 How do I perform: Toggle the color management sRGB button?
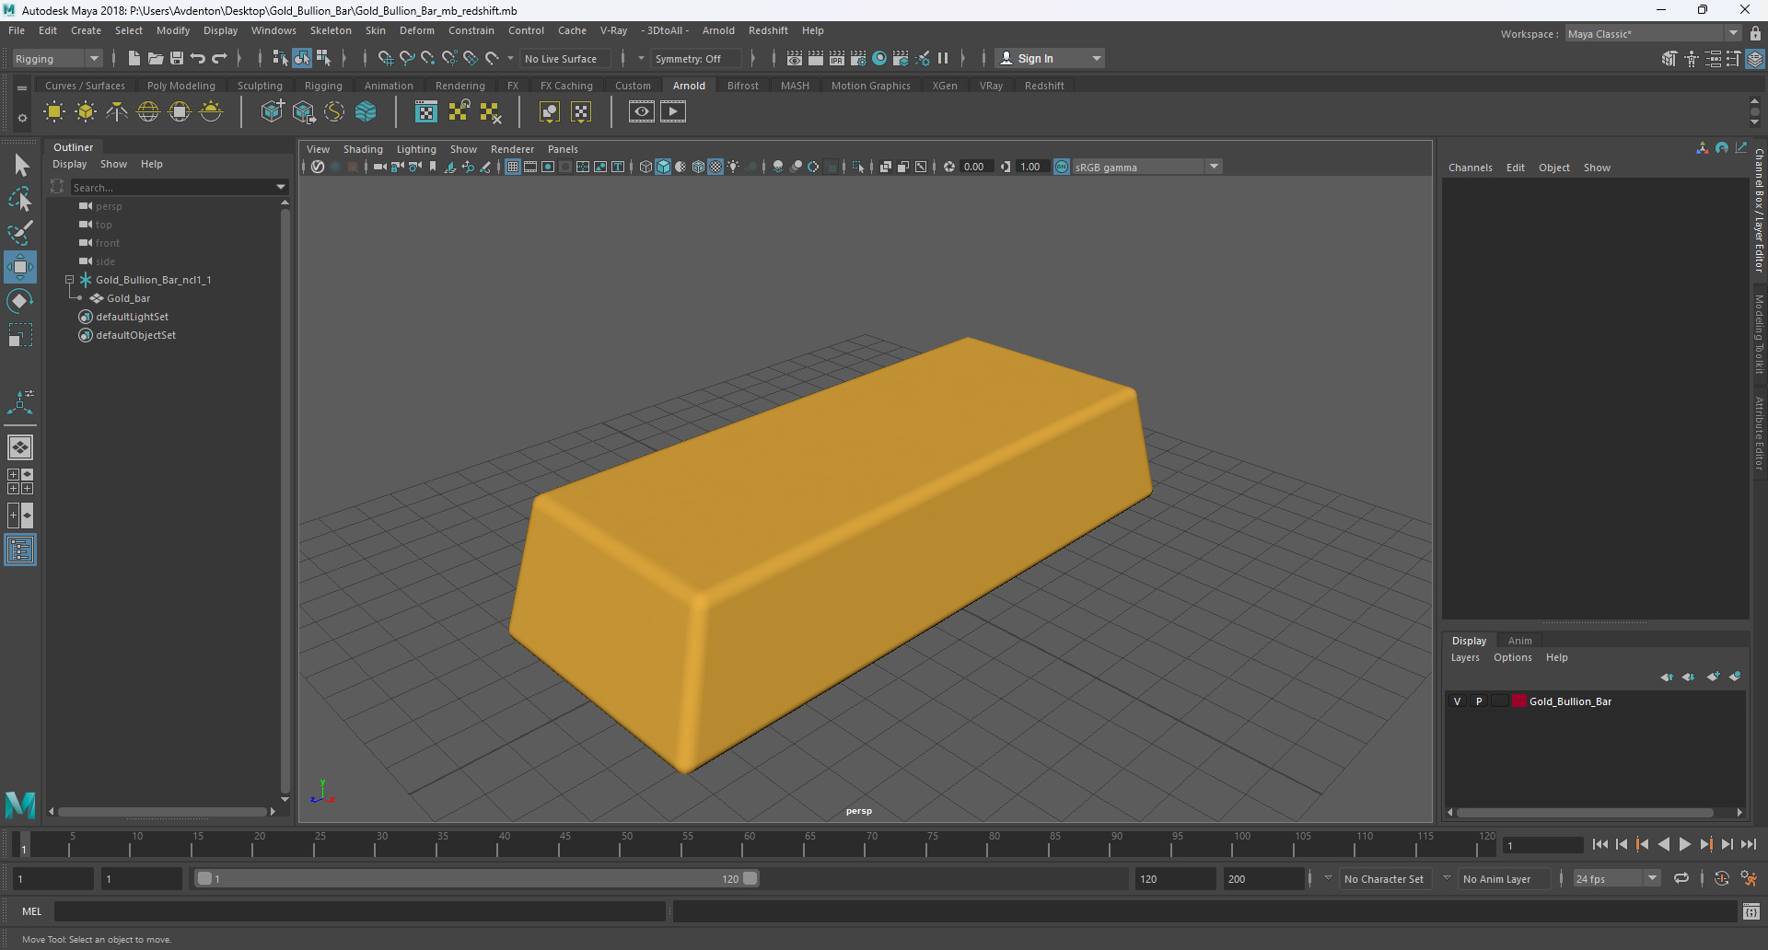click(x=1062, y=167)
